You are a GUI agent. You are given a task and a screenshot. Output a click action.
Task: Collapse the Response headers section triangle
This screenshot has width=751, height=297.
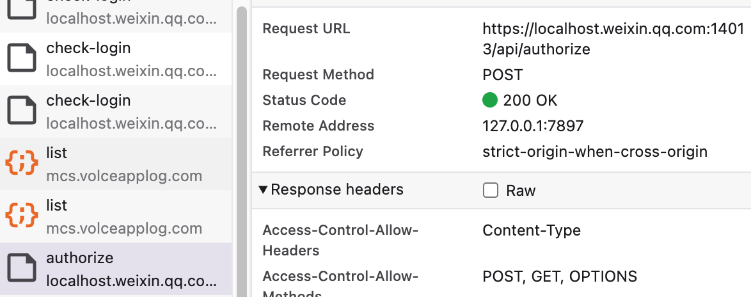pyautogui.click(x=263, y=189)
